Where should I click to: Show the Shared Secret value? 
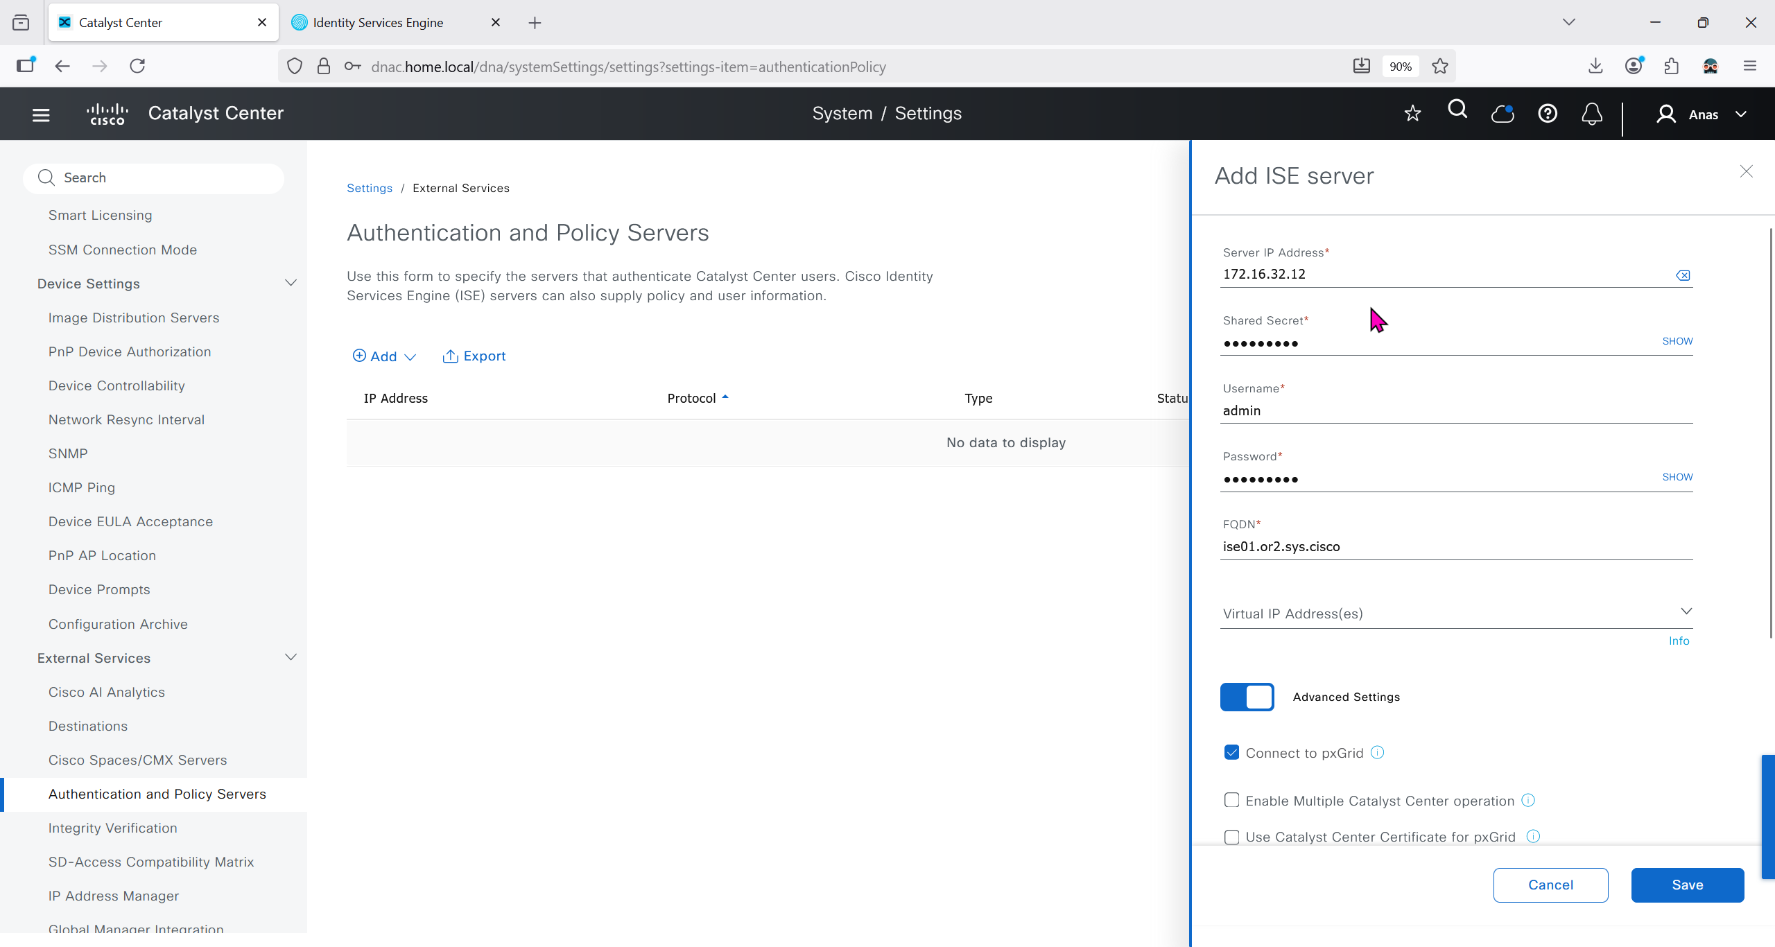point(1677,341)
